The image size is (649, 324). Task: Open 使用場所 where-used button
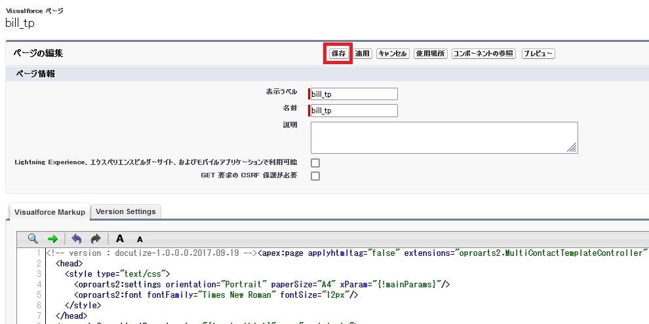tap(431, 54)
